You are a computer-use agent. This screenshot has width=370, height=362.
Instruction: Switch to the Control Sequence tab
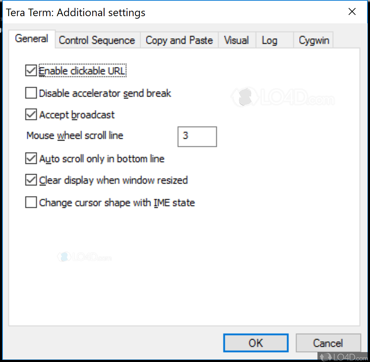(97, 41)
